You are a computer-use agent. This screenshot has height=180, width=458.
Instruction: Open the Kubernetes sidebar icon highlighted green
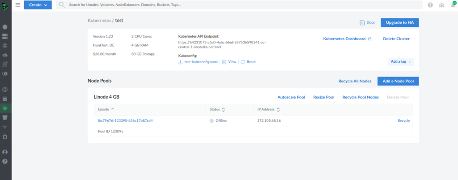point(5,108)
